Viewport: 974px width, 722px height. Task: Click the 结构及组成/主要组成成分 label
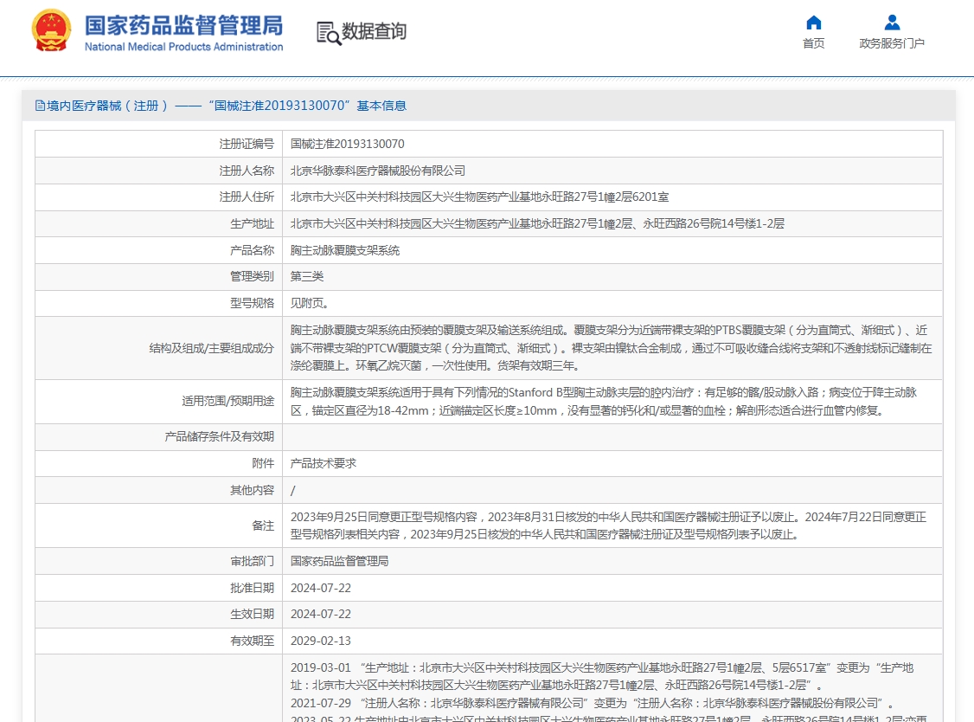tap(211, 348)
